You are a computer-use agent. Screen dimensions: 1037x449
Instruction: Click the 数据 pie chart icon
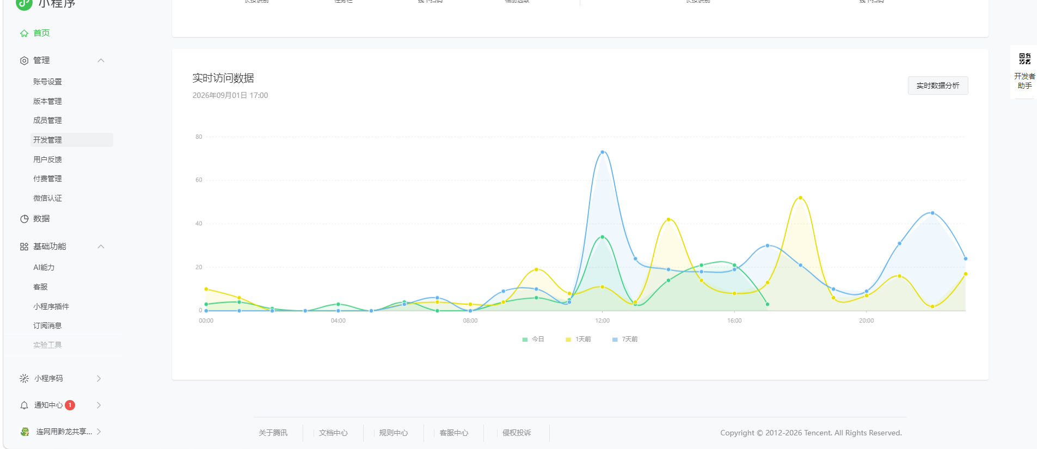[24, 219]
